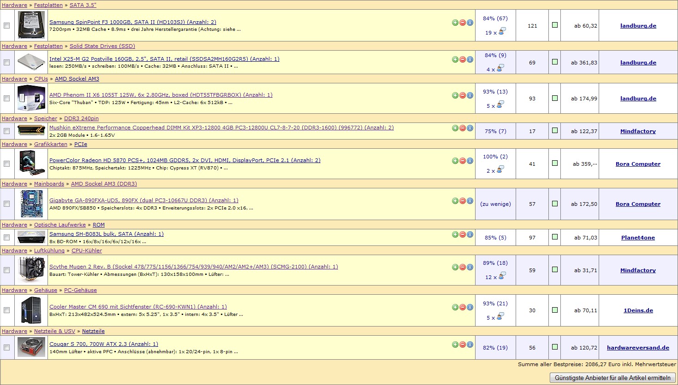The image size is (678, 385).
Task: Open Mainboards breadcrumb link
Action: click(49, 184)
